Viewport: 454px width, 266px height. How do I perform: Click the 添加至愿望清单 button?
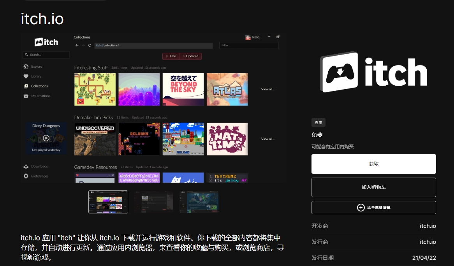pos(373,208)
